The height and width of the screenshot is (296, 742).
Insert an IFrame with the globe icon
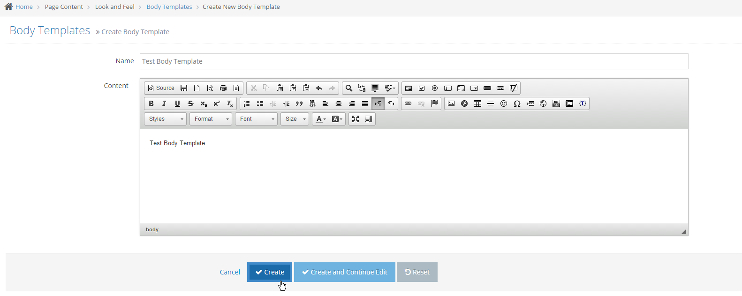(543, 104)
